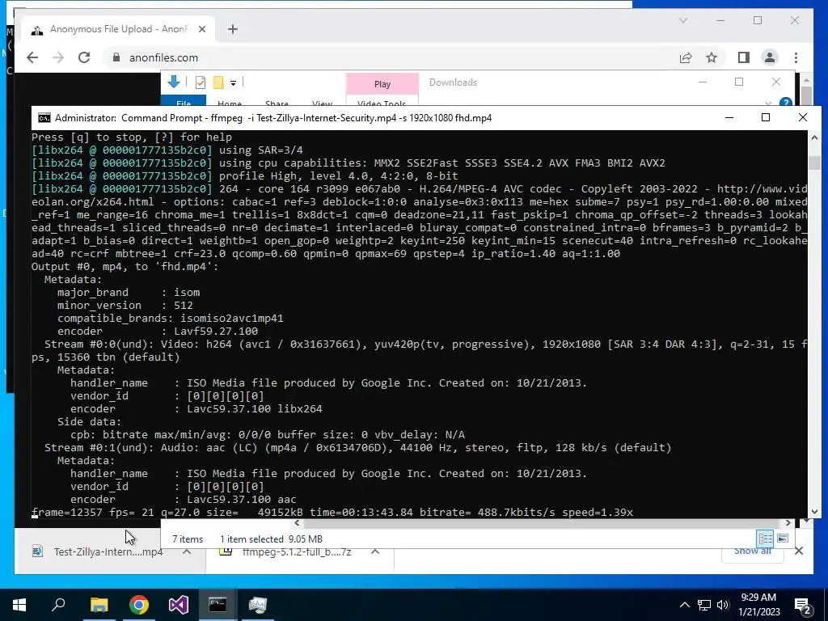The width and height of the screenshot is (828, 621).
Task: Click Explorer help question mark icon
Action: [x=786, y=103]
